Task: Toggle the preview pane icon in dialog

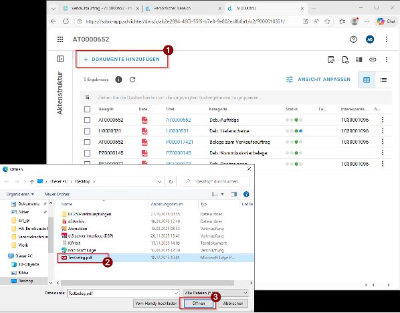Action: 233,195
